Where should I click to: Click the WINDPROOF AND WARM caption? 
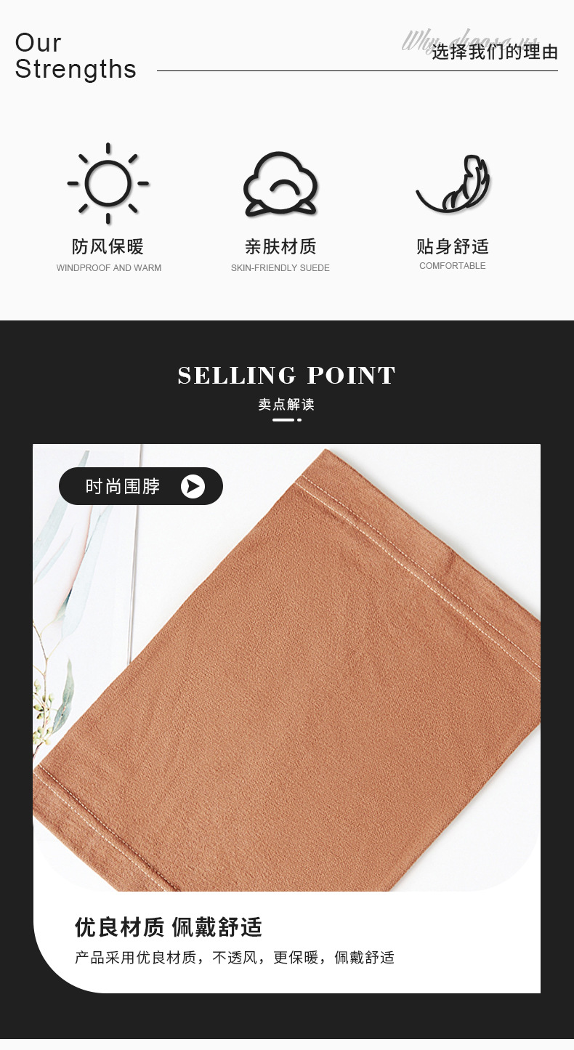pos(109,268)
